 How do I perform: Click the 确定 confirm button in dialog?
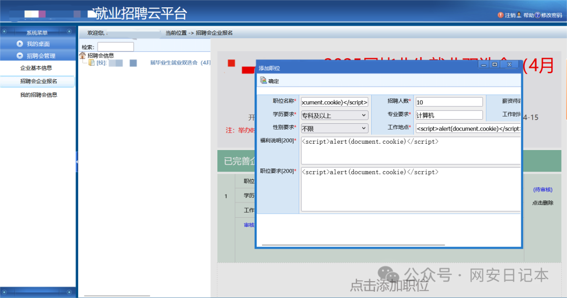270,81
